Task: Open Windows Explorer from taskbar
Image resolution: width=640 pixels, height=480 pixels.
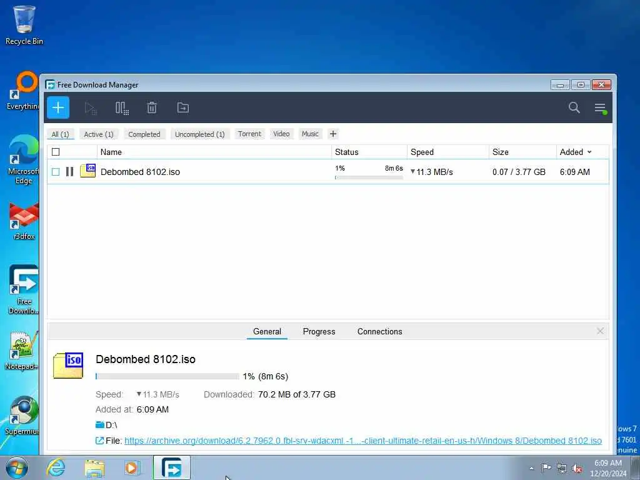Action: 94,467
